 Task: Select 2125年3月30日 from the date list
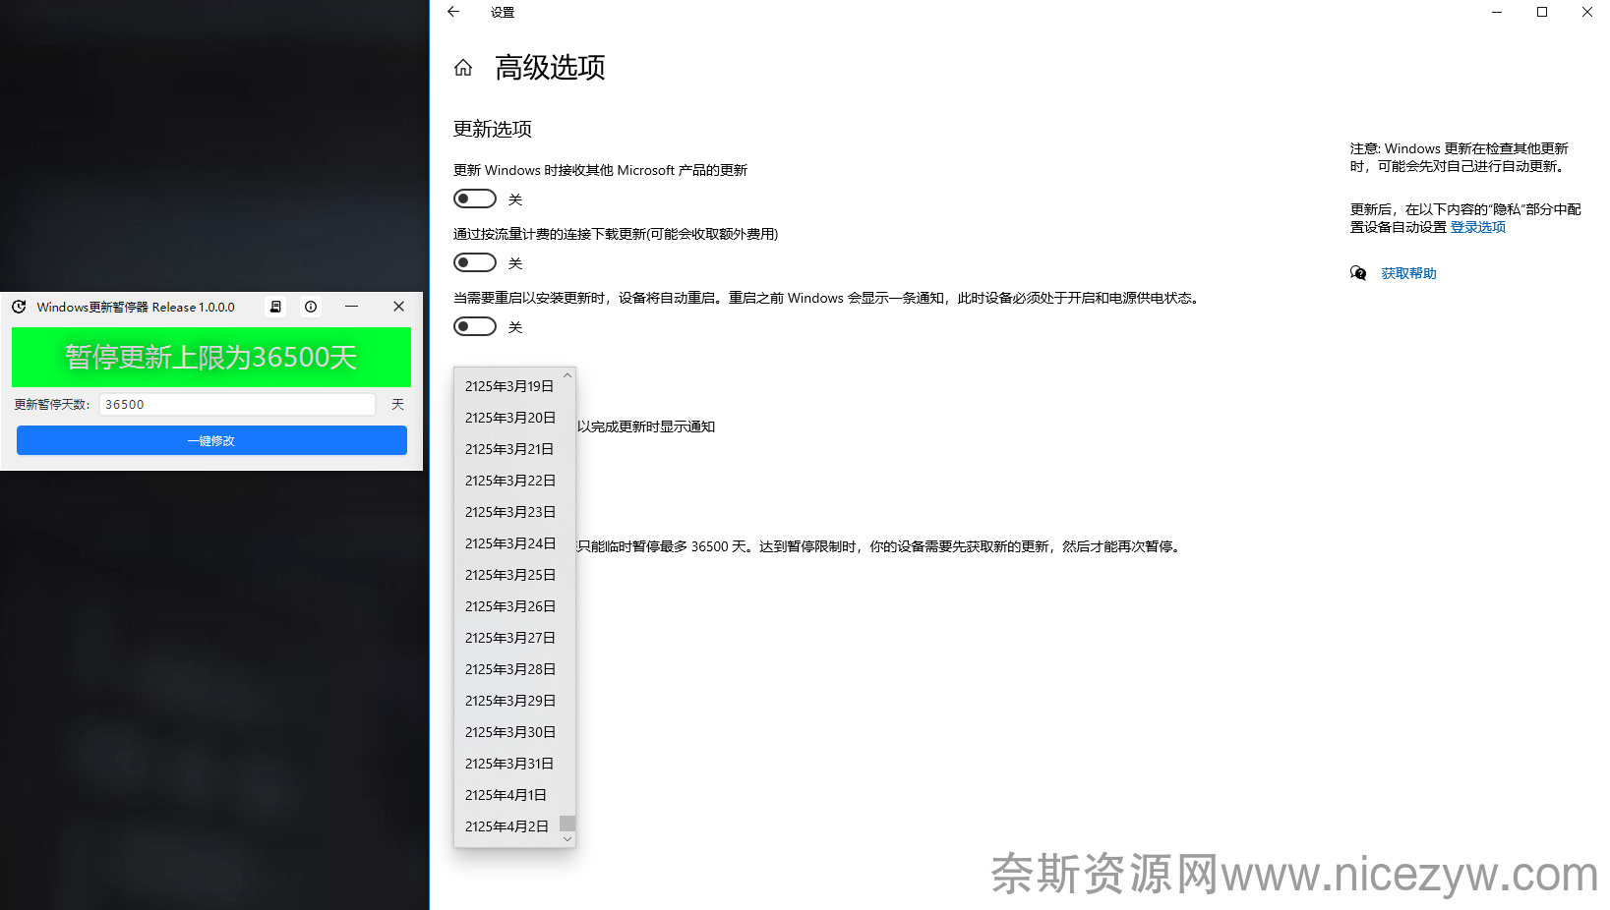[x=509, y=732]
